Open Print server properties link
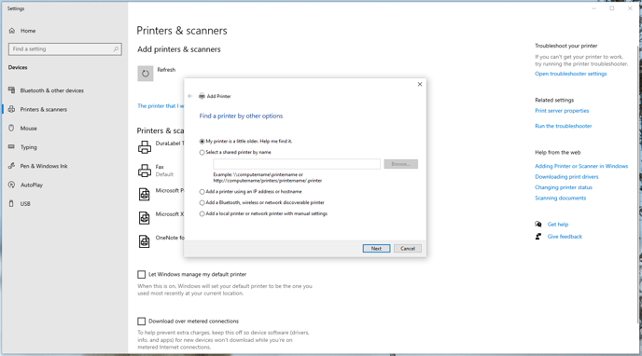The height and width of the screenshot is (356, 642). click(562, 111)
